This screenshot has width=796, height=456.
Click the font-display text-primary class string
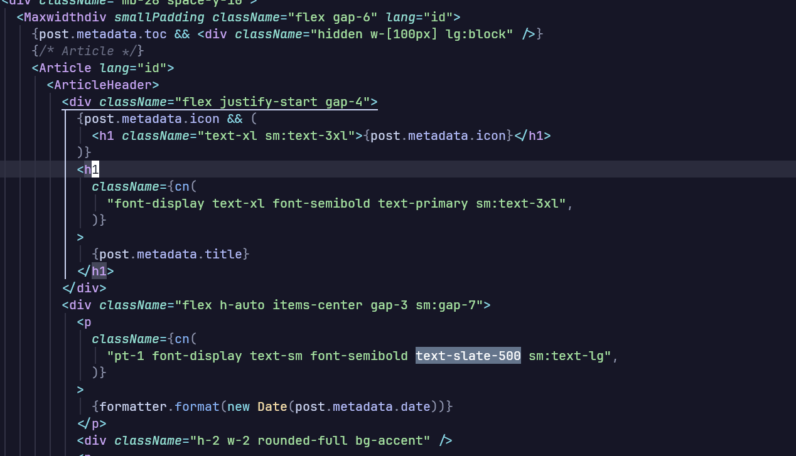(336, 203)
